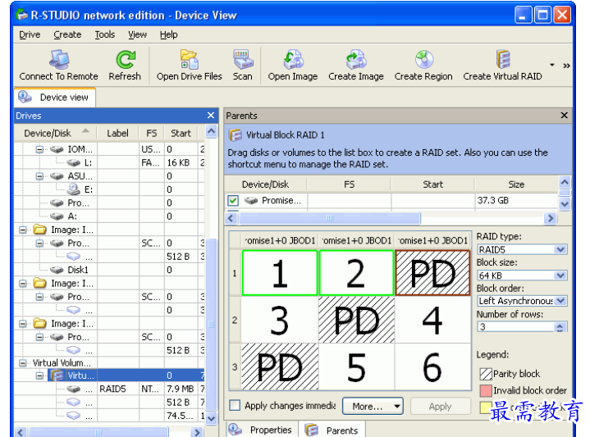This screenshot has height=437, width=590.
Task: Click the Number of rows stepper arrows
Action: pos(560,327)
